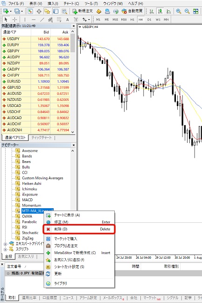Choose 削除 (D) from context menu

79,229
